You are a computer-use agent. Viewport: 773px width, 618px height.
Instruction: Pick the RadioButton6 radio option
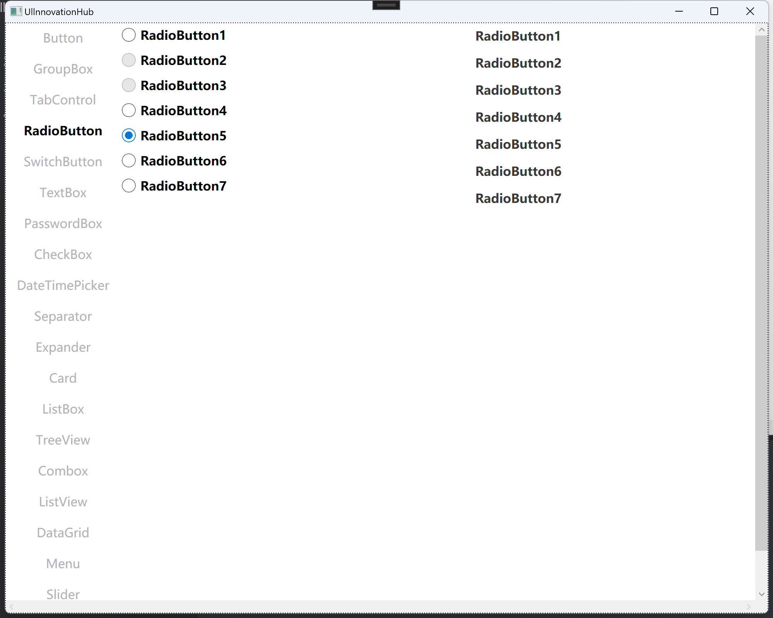tap(174, 161)
